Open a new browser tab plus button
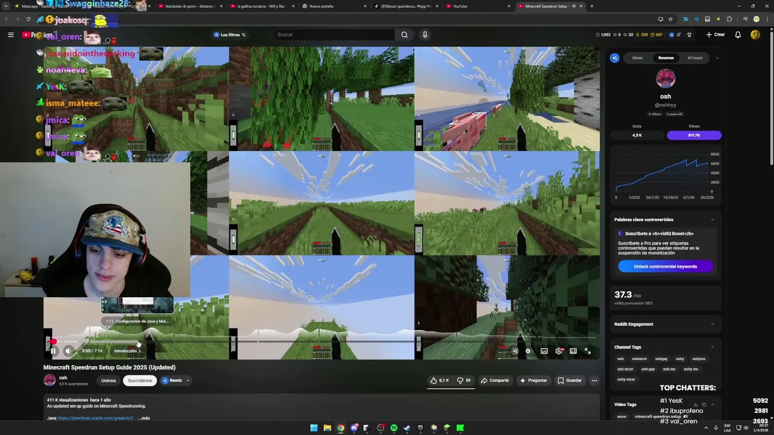 [591, 6]
